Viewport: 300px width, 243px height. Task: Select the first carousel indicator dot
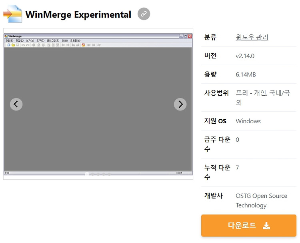pyautogui.click(x=87, y=174)
